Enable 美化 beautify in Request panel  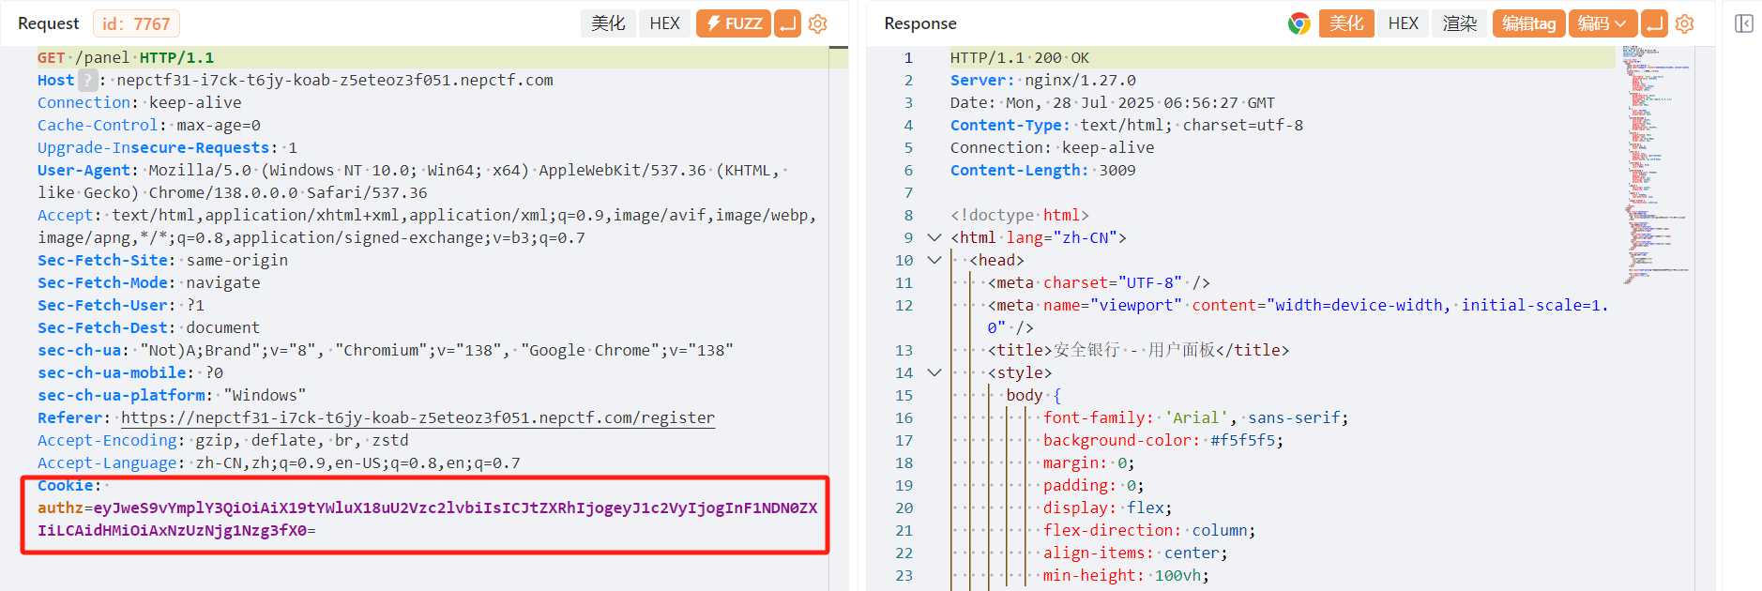click(x=608, y=23)
